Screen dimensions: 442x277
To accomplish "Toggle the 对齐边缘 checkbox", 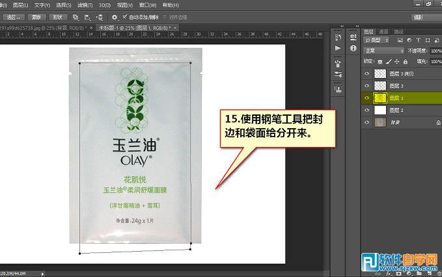I will (165, 17).
